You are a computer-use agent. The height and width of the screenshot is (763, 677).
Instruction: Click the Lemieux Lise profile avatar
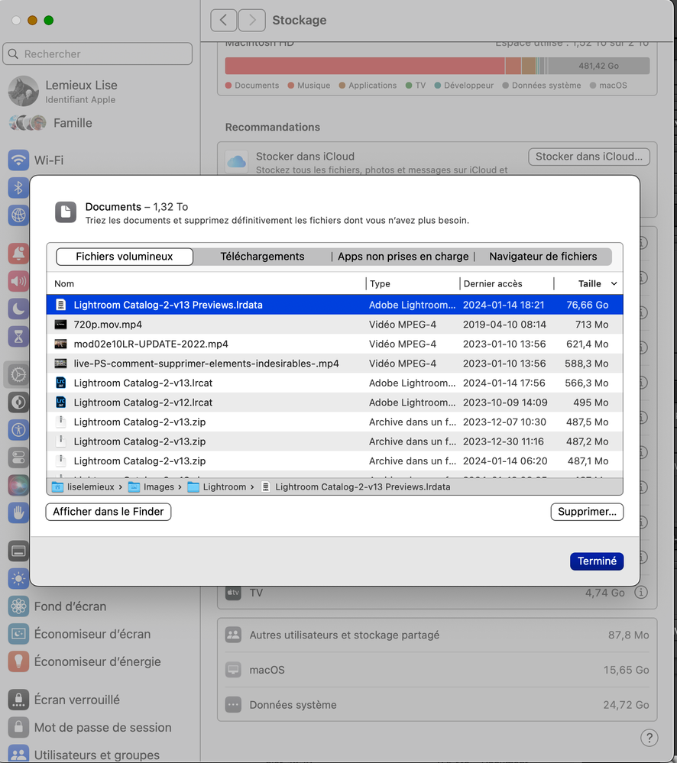(24, 91)
